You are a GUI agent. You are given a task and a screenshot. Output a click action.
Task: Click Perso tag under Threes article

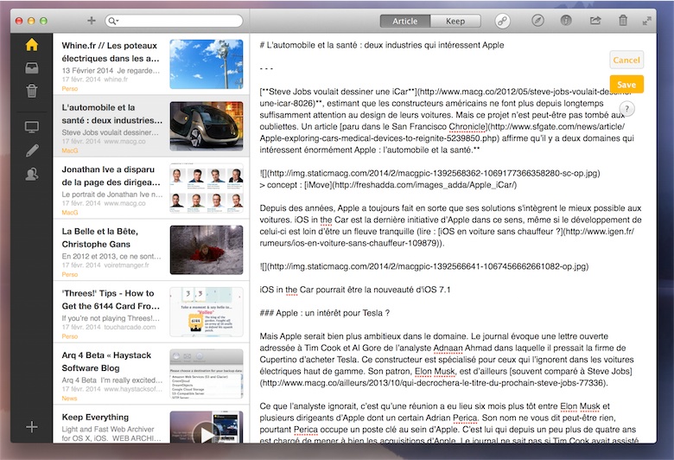(x=70, y=336)
